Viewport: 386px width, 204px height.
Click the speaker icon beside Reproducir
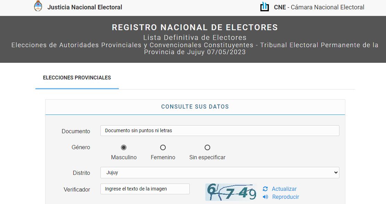pos(265,197)
